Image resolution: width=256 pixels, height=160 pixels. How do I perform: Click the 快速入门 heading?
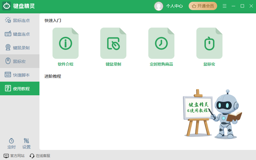(53, 20)
